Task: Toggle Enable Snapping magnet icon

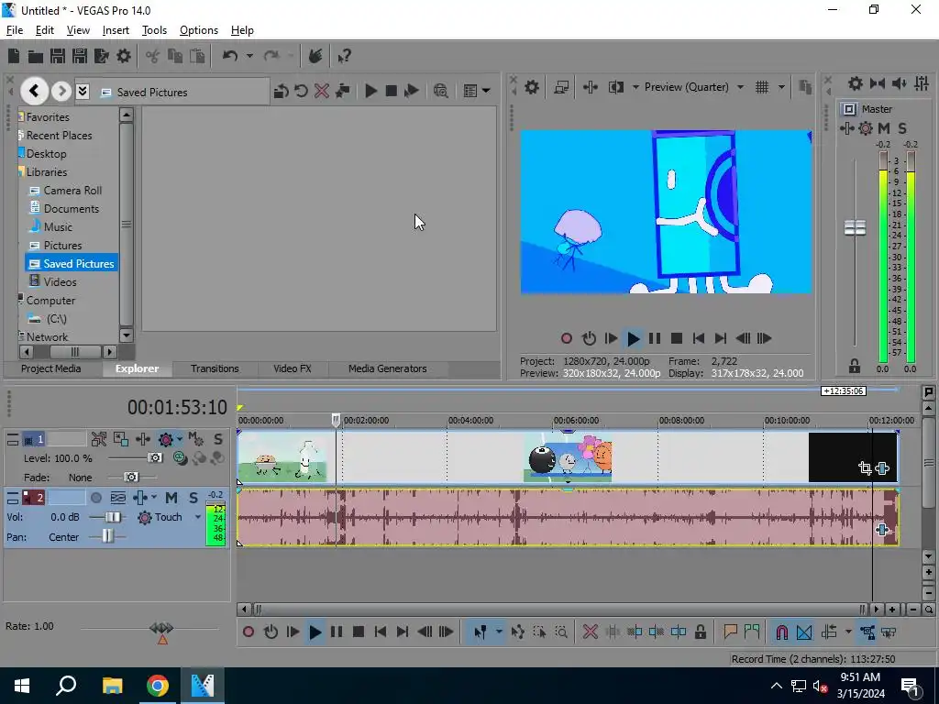Action: (x=781, y=632)
